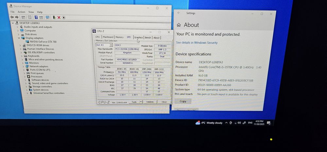327x152 pixels.
Task: Select the SPD tab in CPU-Z
Action: click(129, 37)
